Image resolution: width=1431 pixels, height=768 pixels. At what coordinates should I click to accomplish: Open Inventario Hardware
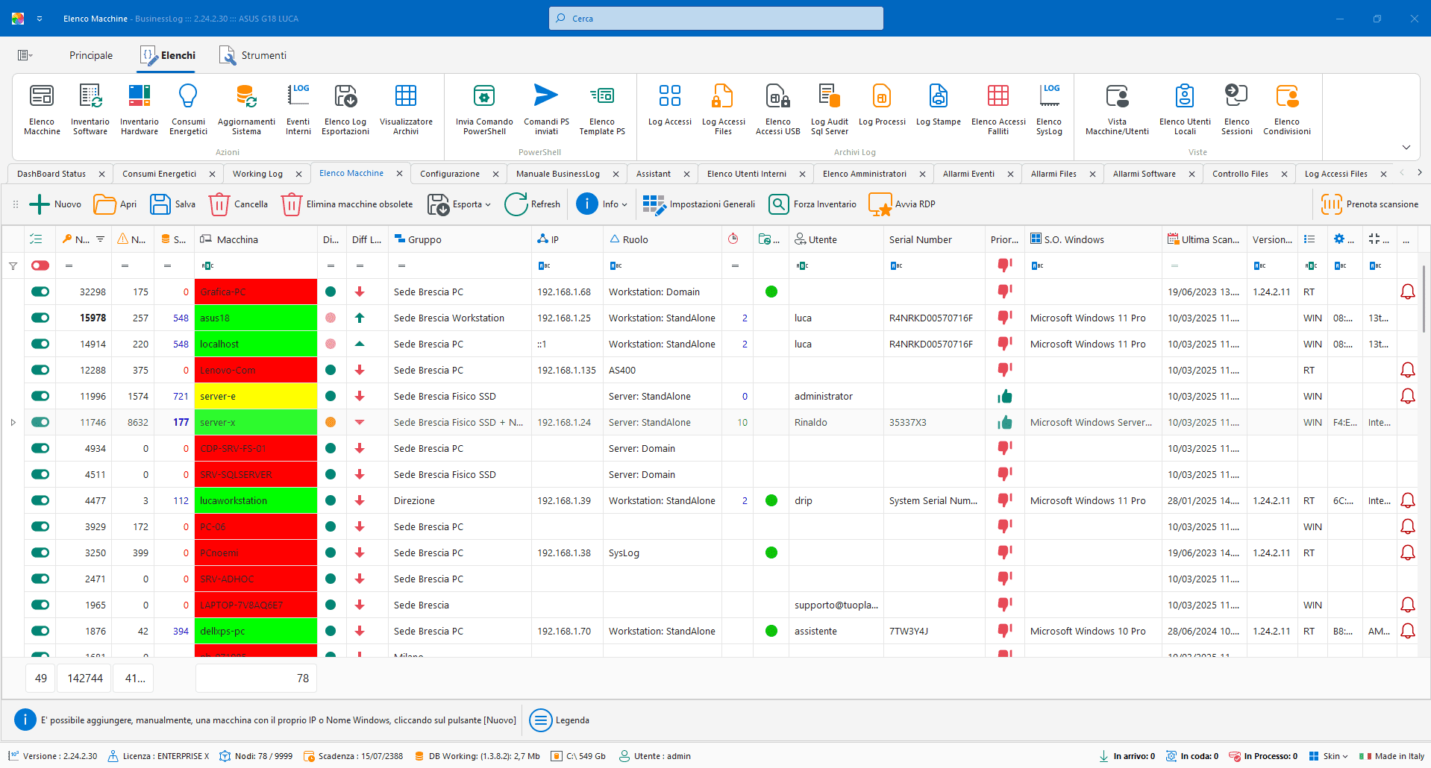(140, 110)
